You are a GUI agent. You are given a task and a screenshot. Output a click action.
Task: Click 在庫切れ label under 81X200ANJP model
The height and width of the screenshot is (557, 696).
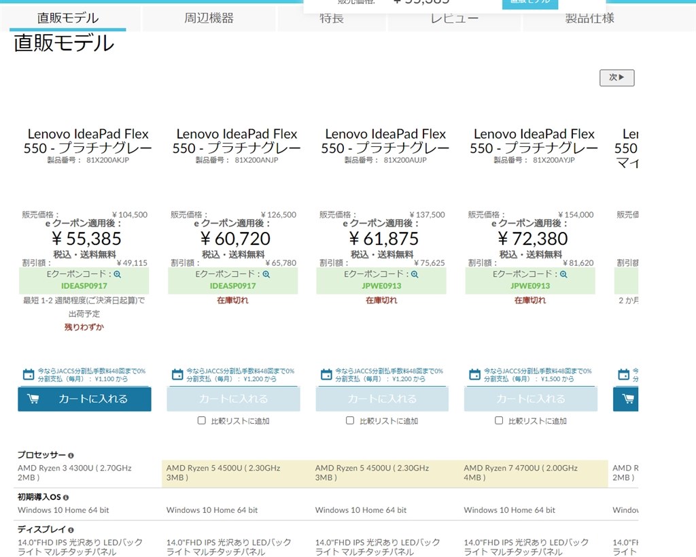pyautogui.click(x=232, y=301)
